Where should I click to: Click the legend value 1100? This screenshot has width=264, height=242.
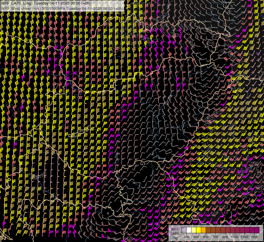(x=235, y=237)
